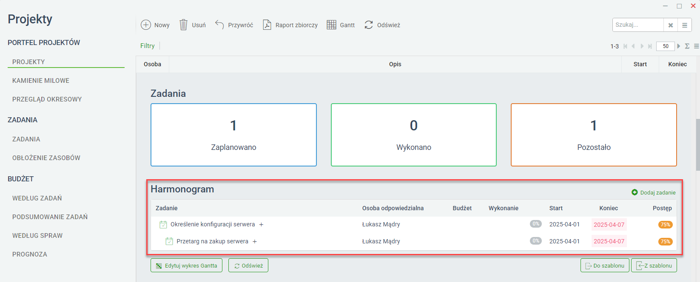This screenshot has width=700, height=282.
Task: Click the toolbar Odśwież refresh icon
Action: click(369, 25)
